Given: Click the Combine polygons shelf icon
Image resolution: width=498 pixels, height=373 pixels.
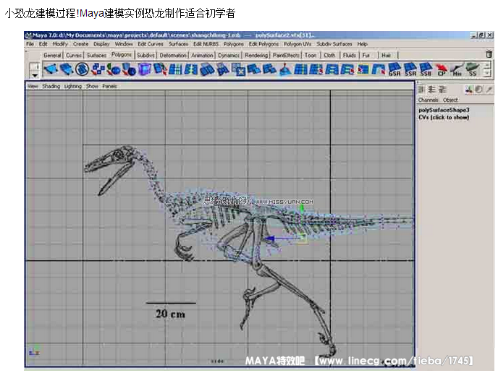Looking at the screenshot, I should 98,69.
